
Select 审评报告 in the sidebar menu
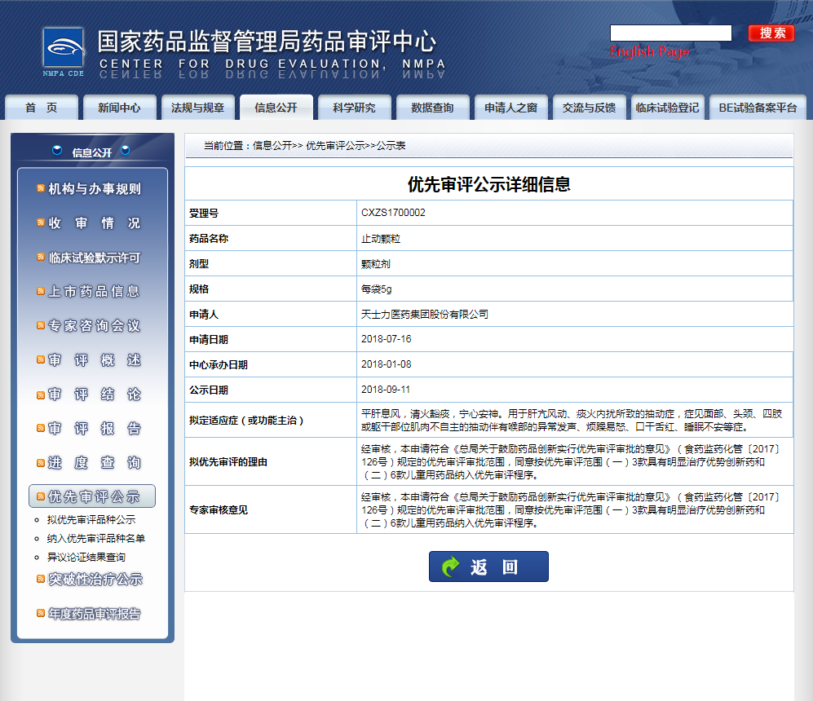coord(94,429)
